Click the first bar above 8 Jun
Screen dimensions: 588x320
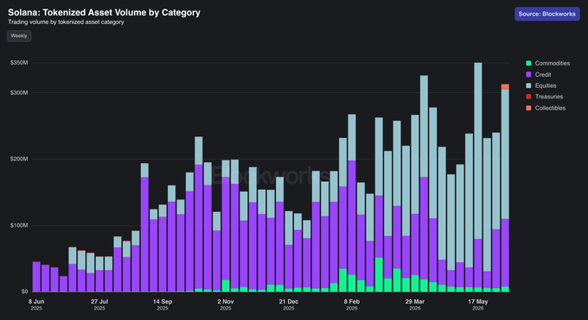coord(36,277)
